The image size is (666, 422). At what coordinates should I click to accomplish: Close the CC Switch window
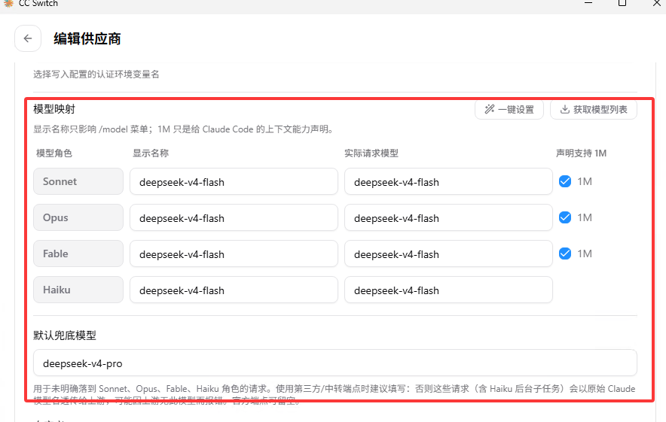coord(656,3)
